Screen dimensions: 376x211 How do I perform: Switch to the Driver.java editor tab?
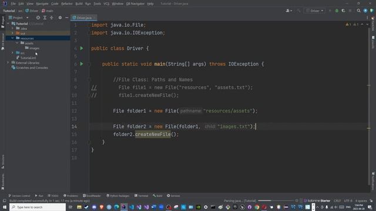click(x=83, y=18)
